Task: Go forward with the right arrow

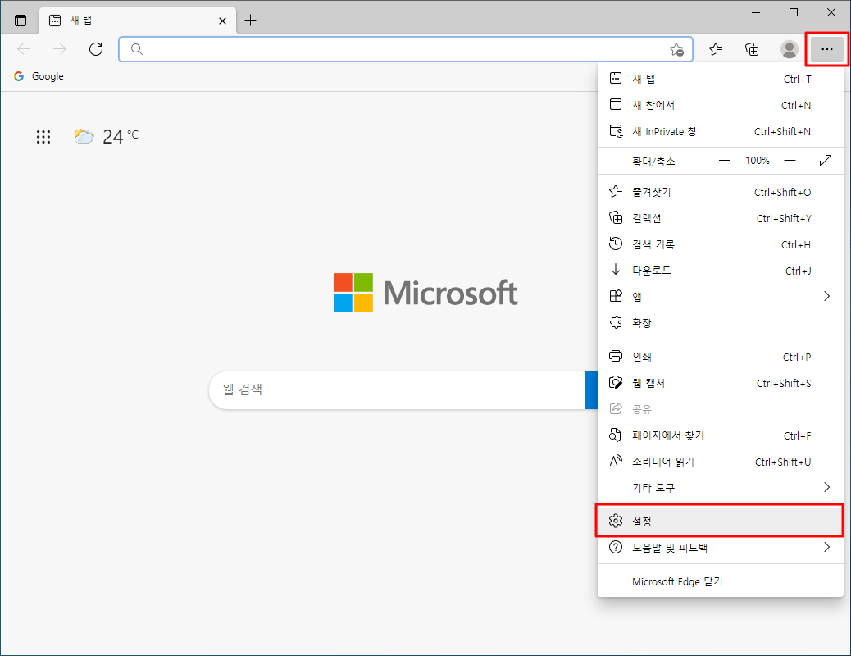Action: tap(60, 49)
